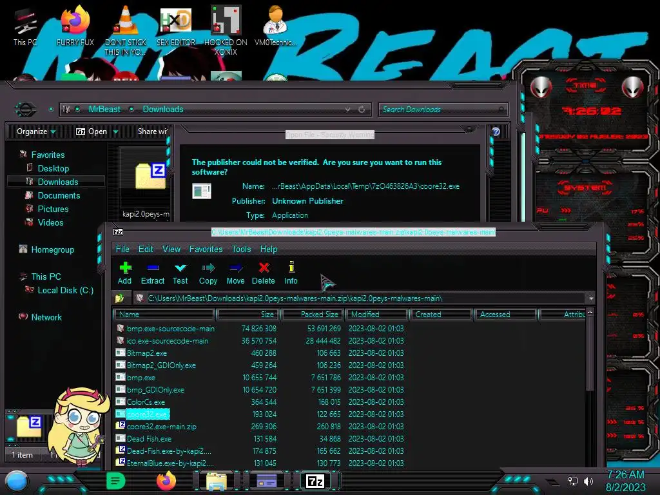Click the Search Downloads field
This screenshot has width=660, height=495.
[x=443, y=110]
